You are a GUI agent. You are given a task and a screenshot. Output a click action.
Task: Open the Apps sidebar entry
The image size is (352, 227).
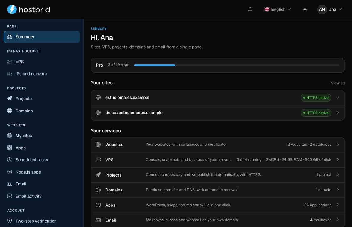click(42, 148)
